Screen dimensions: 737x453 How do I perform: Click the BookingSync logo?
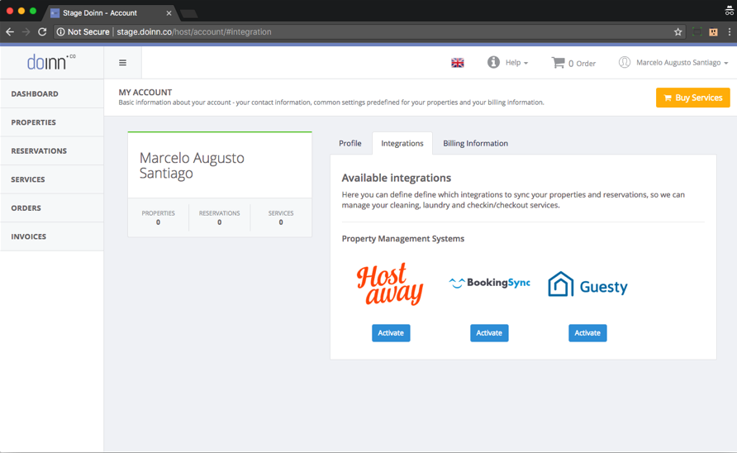click(x=489, y=283)
